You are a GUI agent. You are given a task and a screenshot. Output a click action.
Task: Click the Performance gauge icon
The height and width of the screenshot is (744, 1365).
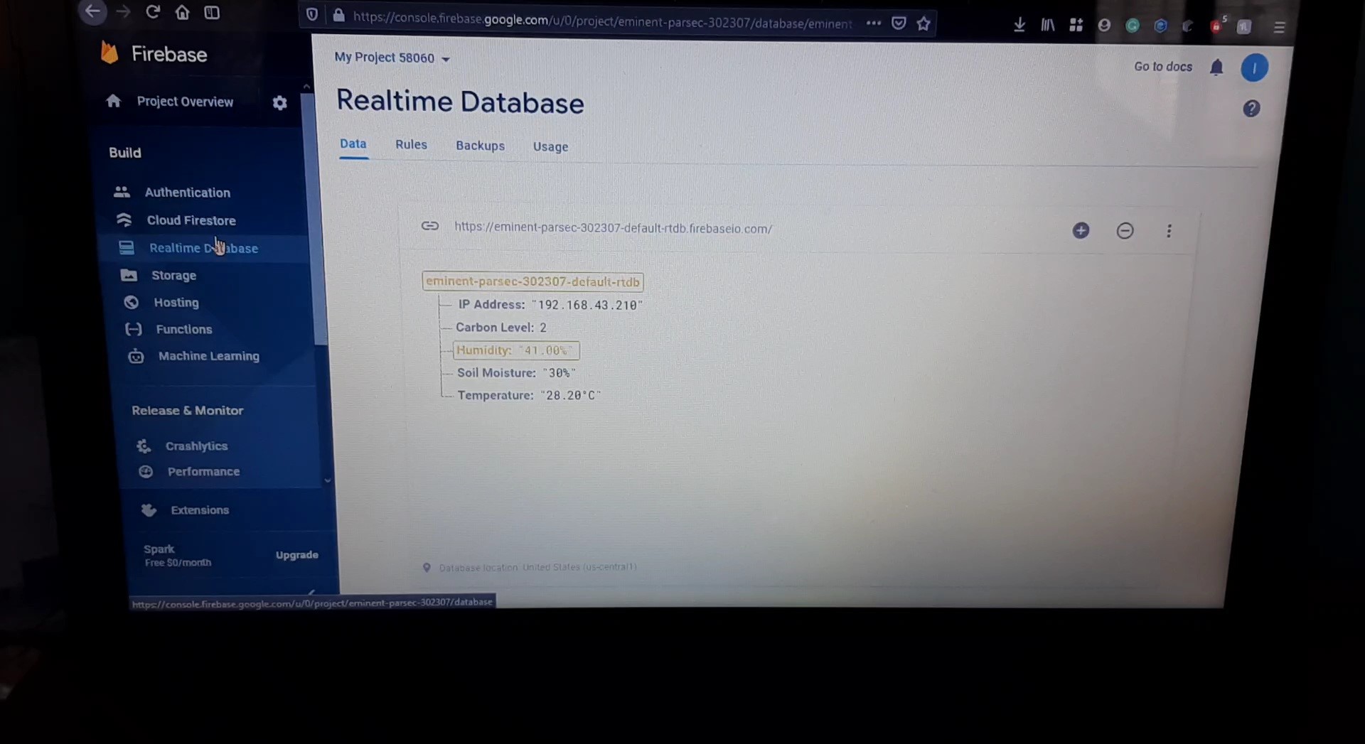[x=146, y=471]
